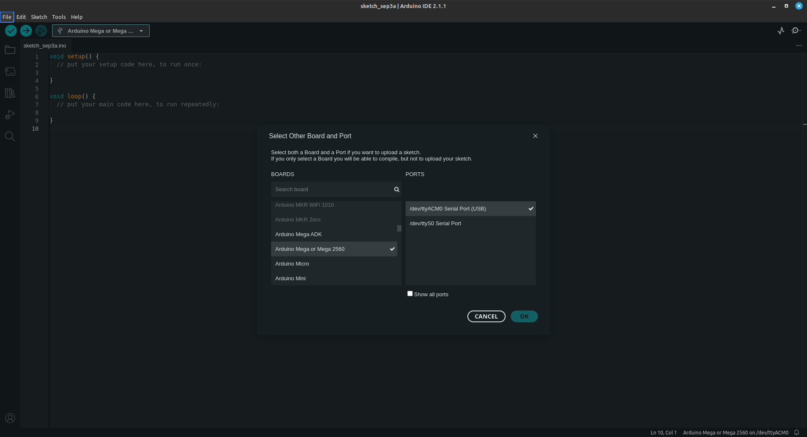This screenshot has height=437, width=807.
Task: Click the boards list scrollbar thumb
Action: pos(399,229)
